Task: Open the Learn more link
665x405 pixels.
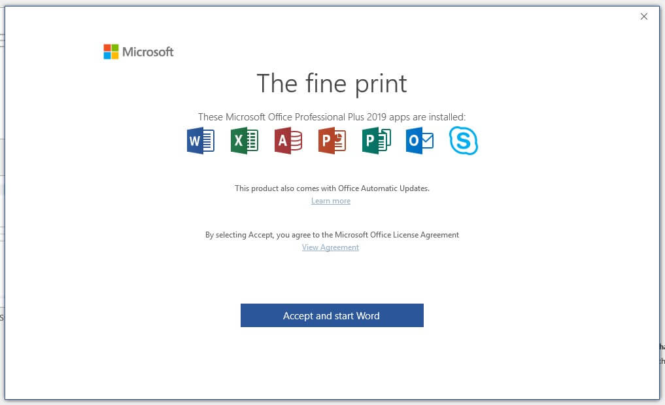Action: point(331,201)
